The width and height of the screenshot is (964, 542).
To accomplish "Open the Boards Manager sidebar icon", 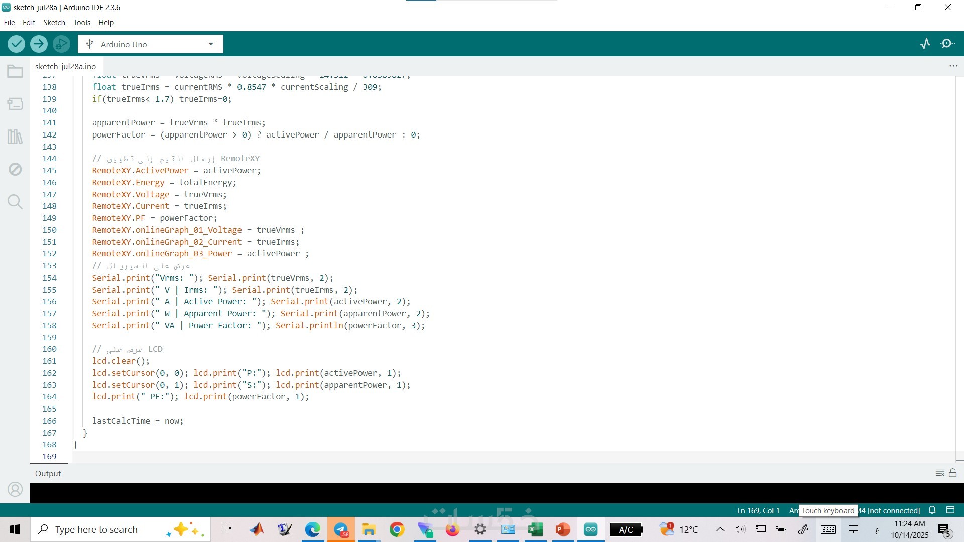I will (15, 104).
